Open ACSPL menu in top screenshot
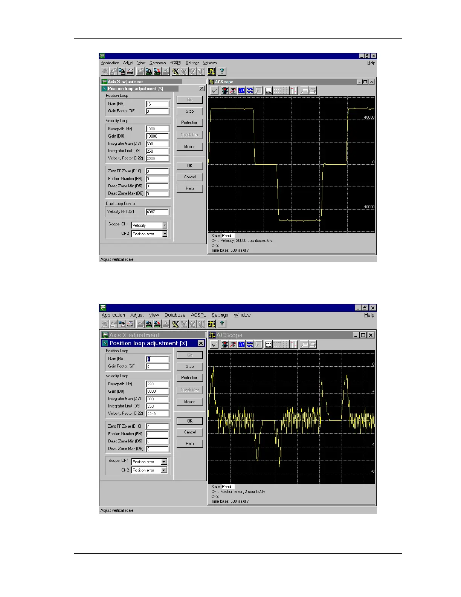Screen dimensions: 461x597 click(176, 63)
